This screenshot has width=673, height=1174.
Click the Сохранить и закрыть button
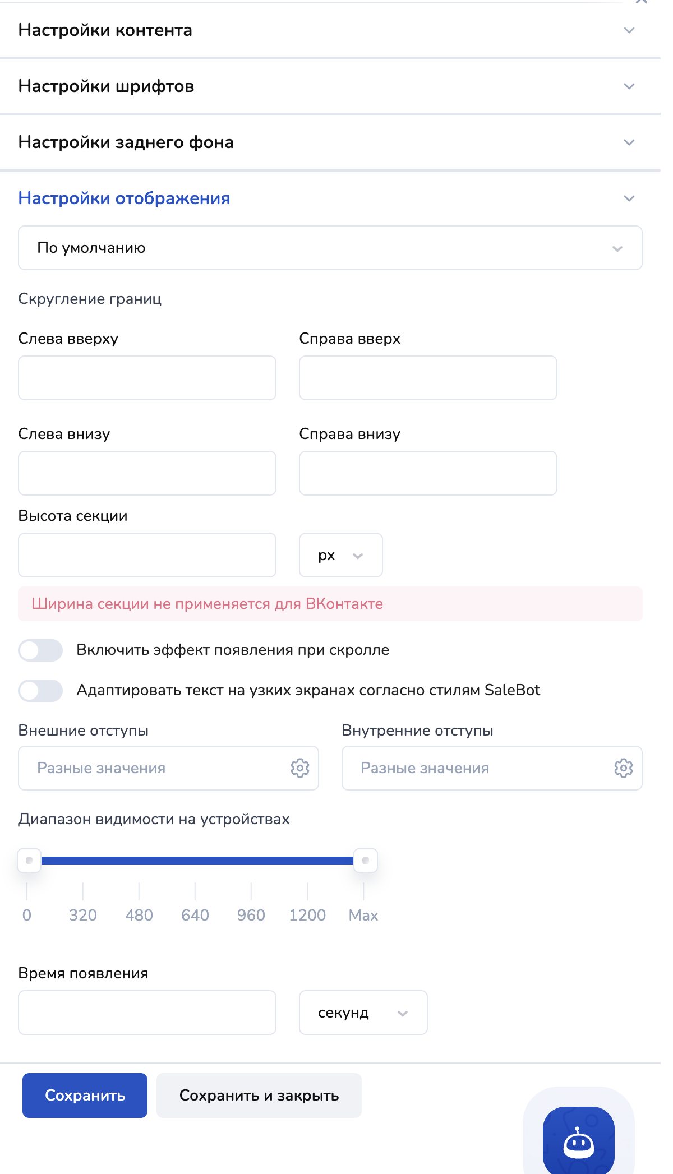tap(259, 1096)
